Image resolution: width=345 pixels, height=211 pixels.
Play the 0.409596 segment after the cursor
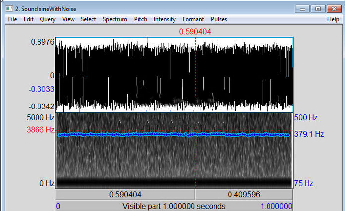tap(244, 195)
